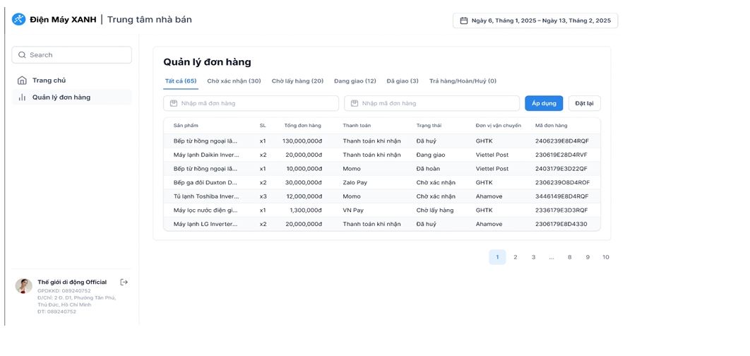The height and width of the screenshot is (356, 750).
Task: Click the calendar icon in the date range
Action: pos(464,20)
